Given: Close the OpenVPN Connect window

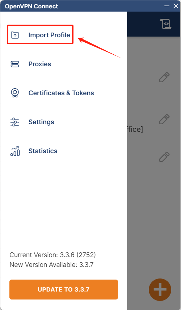Looking at the screenshot, I should 176,6.
